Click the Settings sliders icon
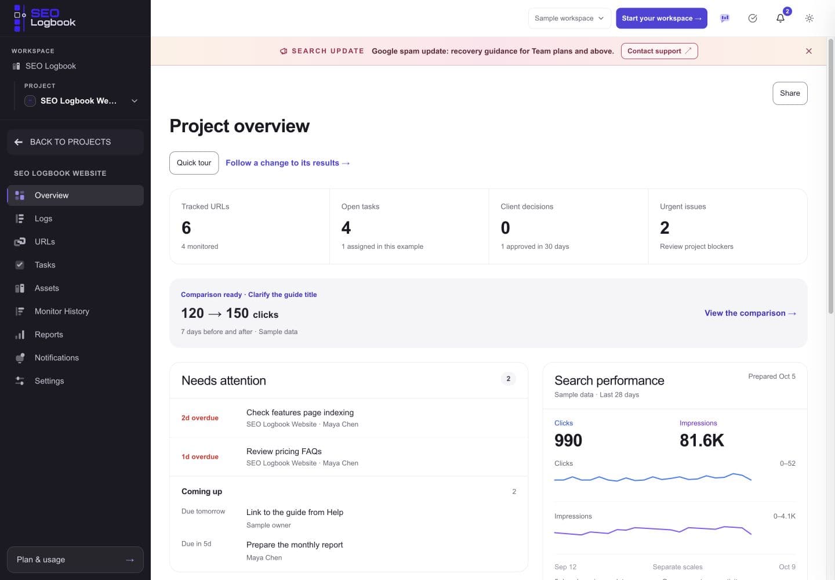 coord(20,381)
